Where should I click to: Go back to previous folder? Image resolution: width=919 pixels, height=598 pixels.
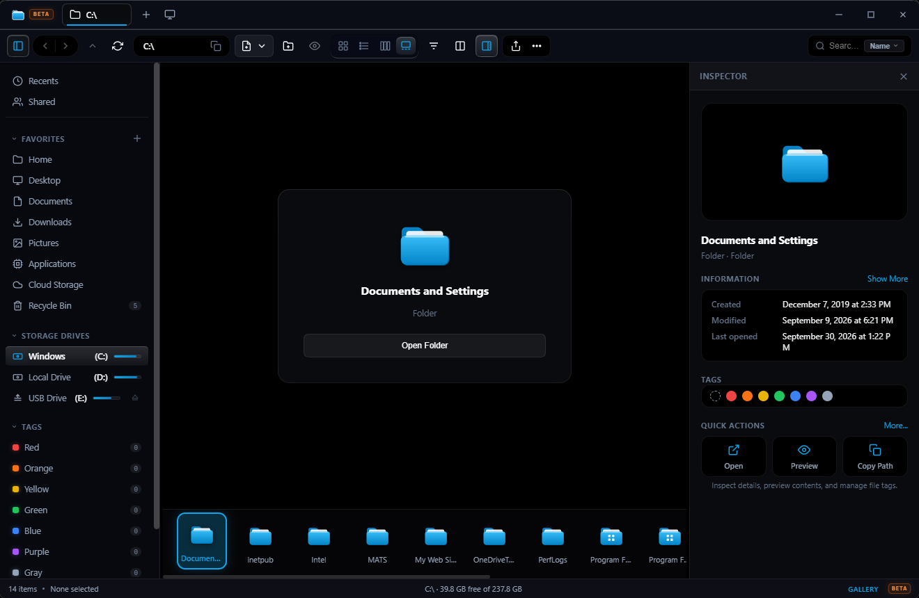pyautogui.click(x=45, y=46)
